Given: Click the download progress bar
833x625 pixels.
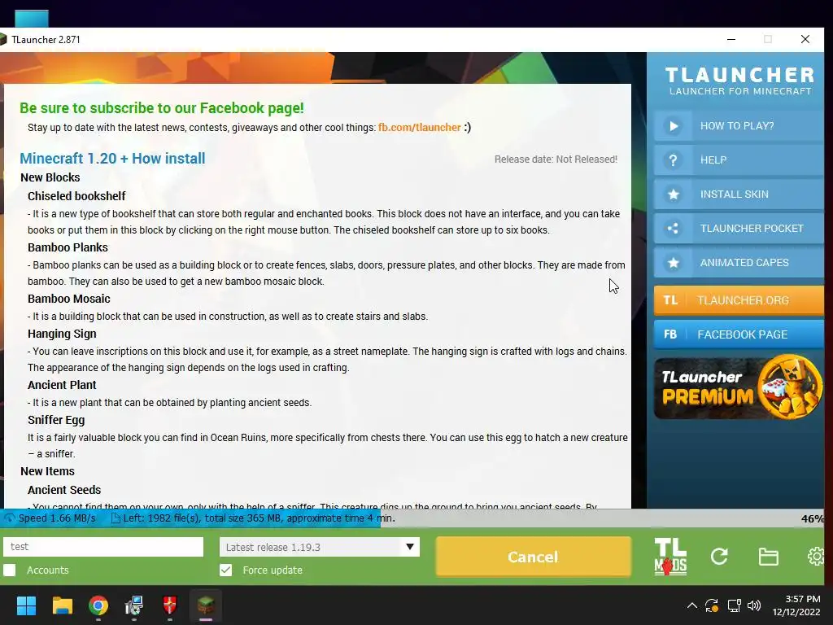Looking at the screenshot, I should click(x=412, y=518).
